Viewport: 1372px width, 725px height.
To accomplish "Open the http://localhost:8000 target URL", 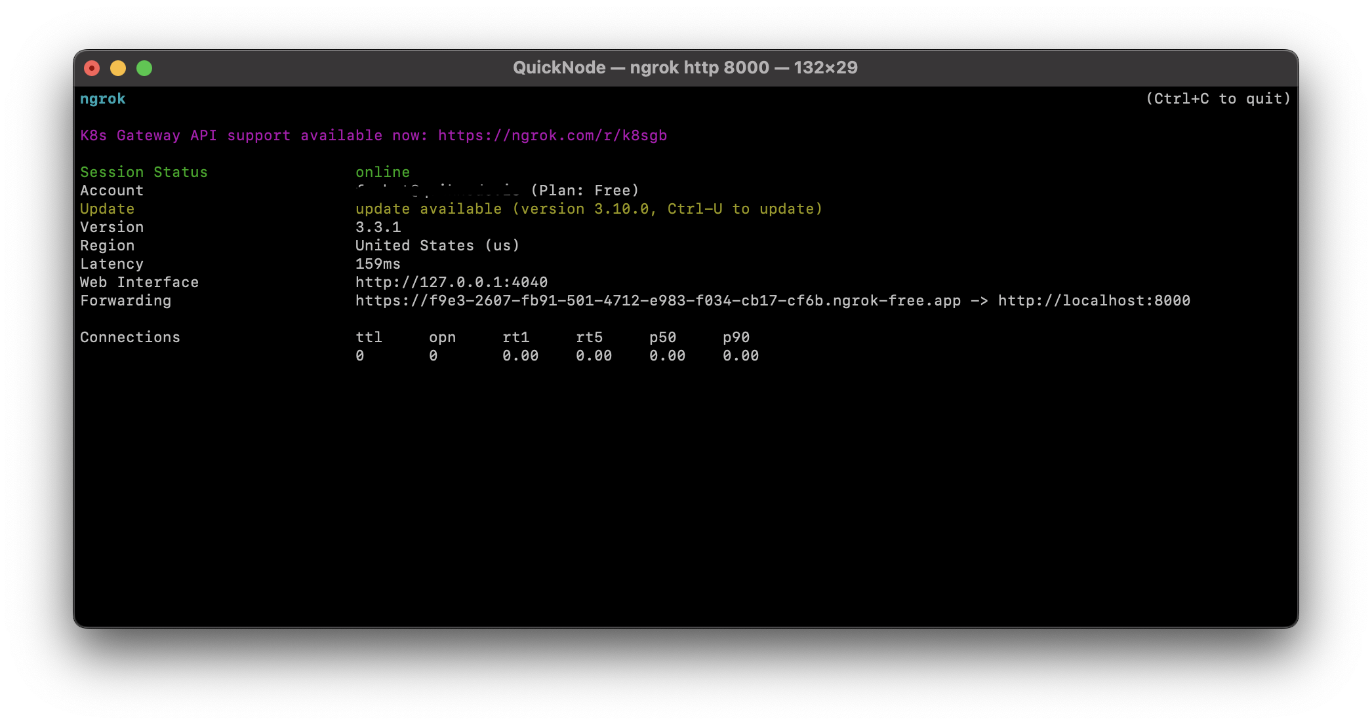I will (1094, 301).
